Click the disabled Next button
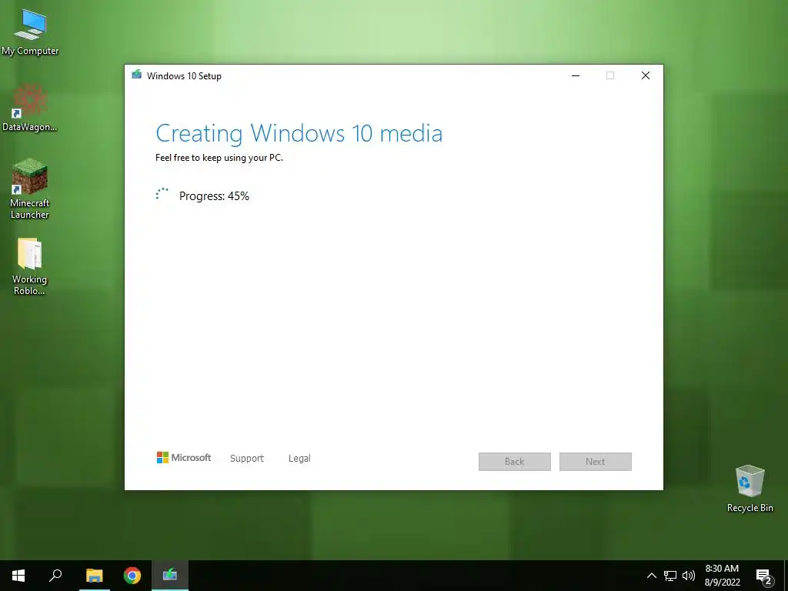The image size is (788, 591). click(x=596, y=462)
